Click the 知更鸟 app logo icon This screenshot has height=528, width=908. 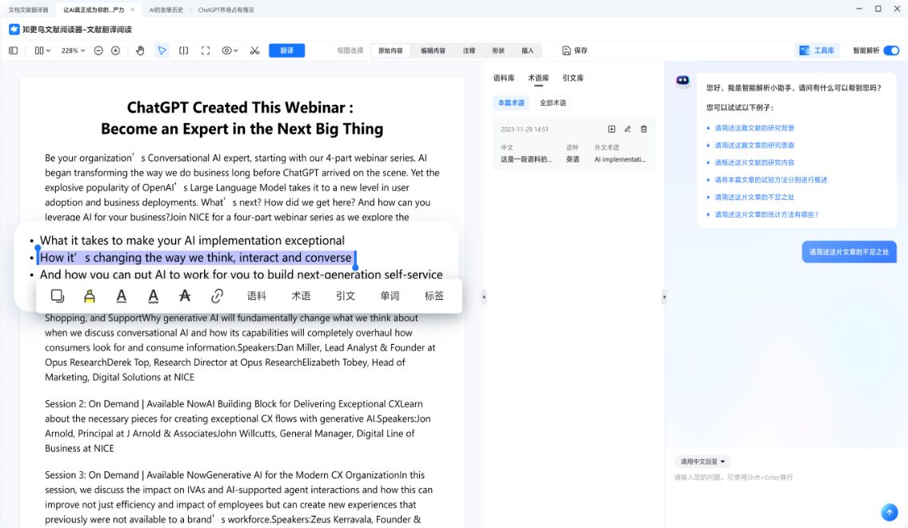coord(14,30)
